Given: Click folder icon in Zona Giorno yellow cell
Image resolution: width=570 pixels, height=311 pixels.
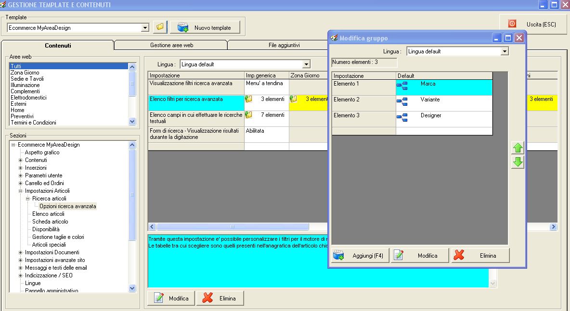Looking at the screenshot, I should tap(293, 99).
